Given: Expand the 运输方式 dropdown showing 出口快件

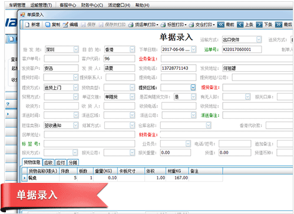Looking at the screenshot, I should (259, 39).
